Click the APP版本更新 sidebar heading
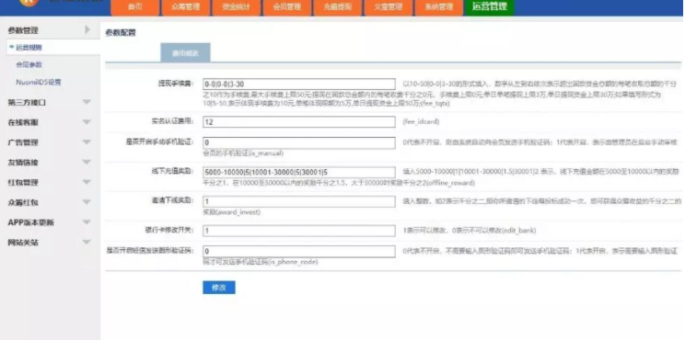This screenshot has width=685, height=340. click(30, 222)
